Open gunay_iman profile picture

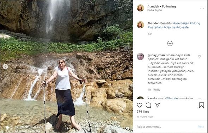pyautogui.click(x=140, y=57)
